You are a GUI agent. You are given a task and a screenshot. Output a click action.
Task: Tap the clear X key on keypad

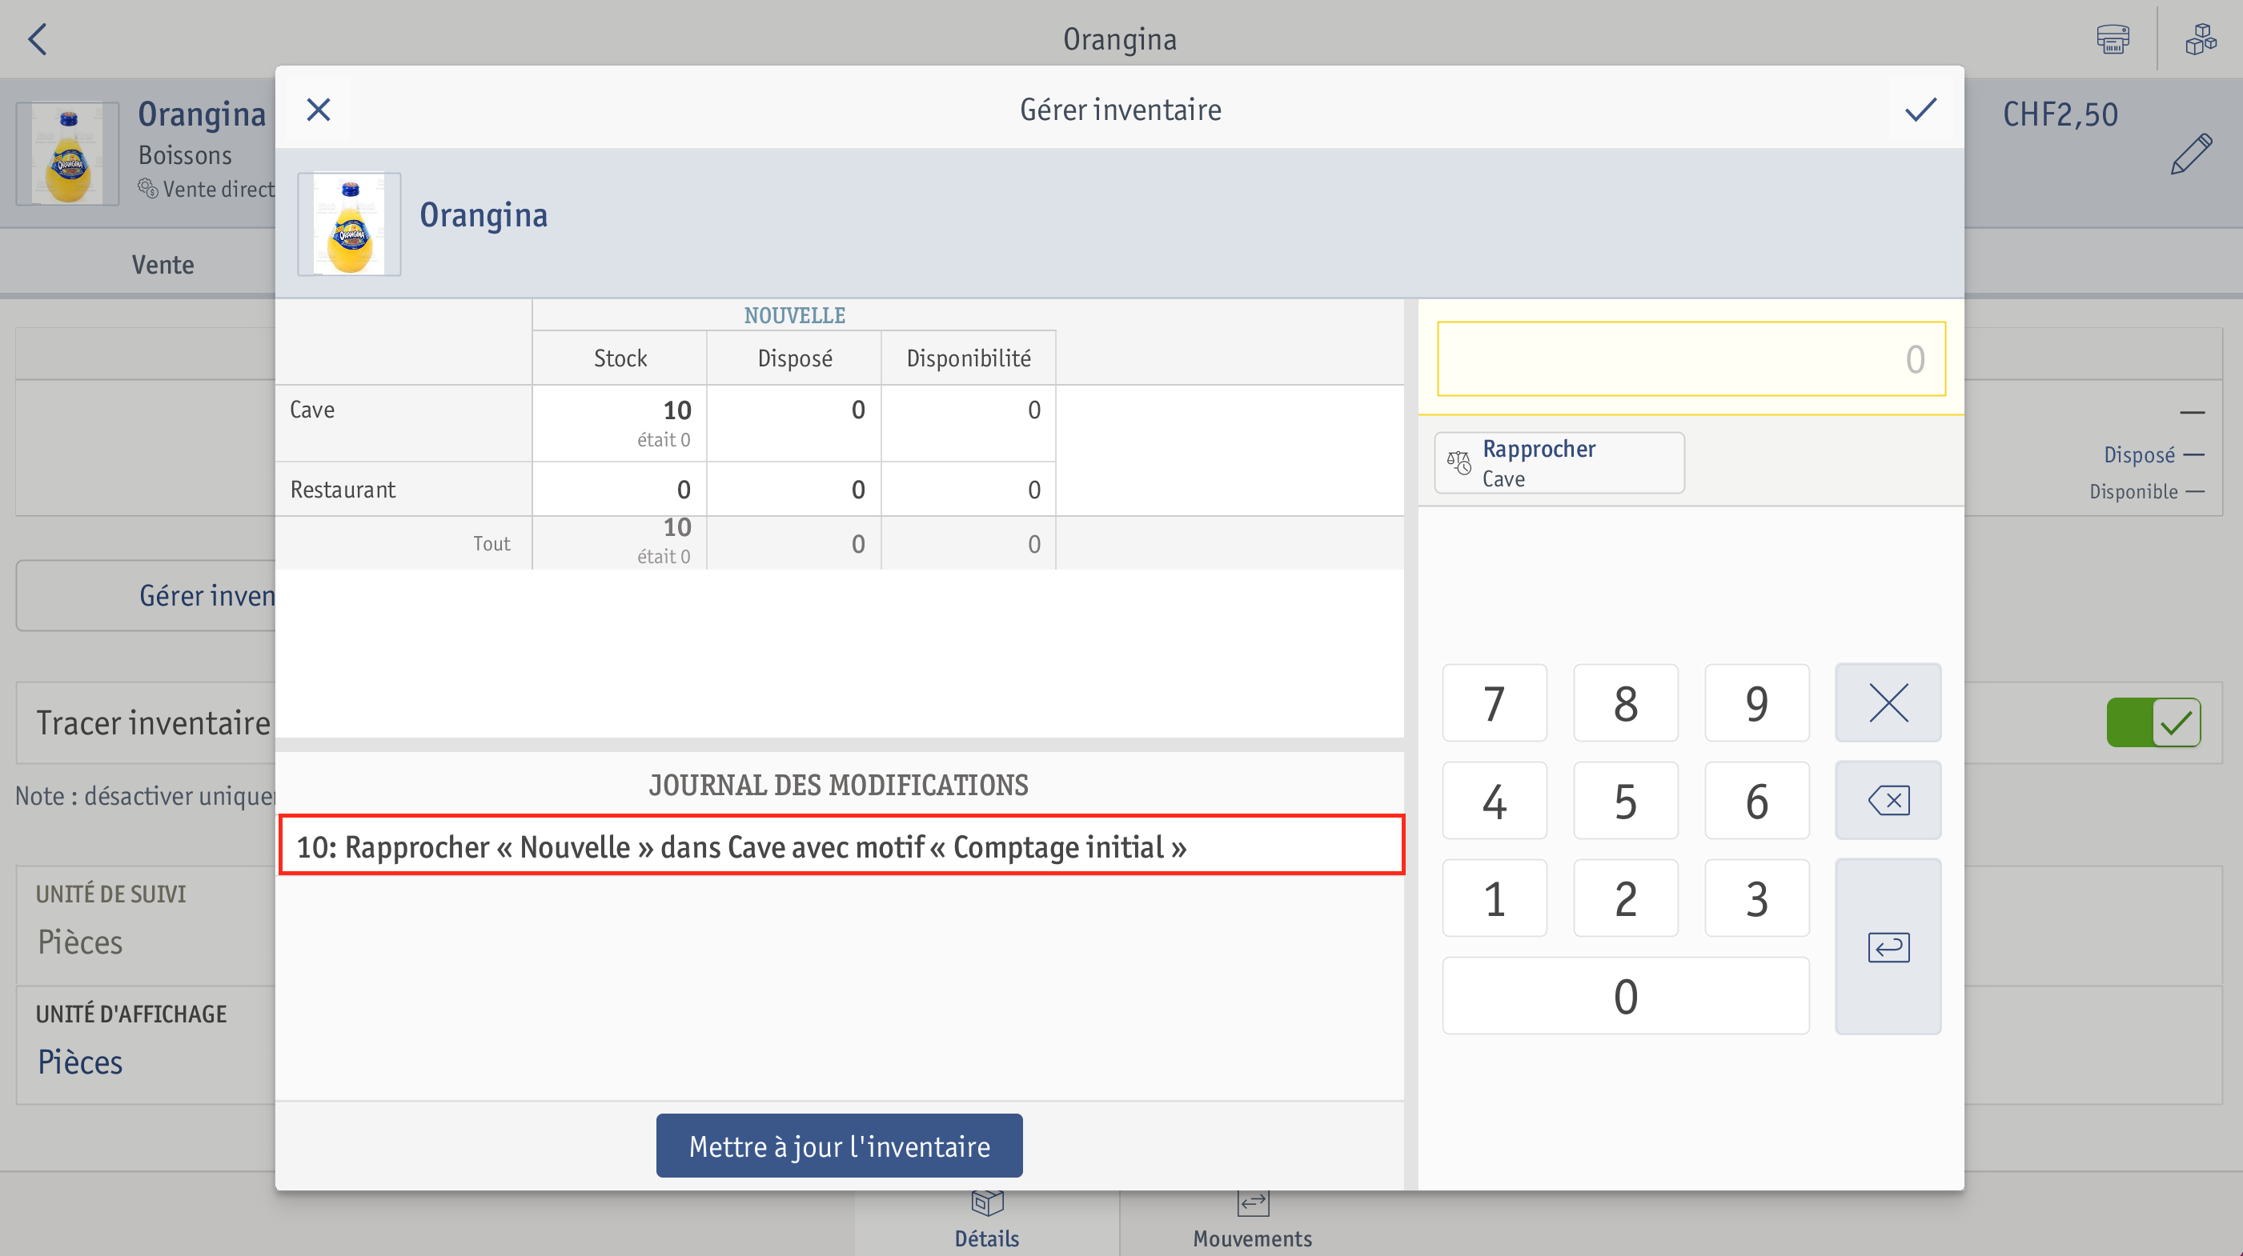1888,702
